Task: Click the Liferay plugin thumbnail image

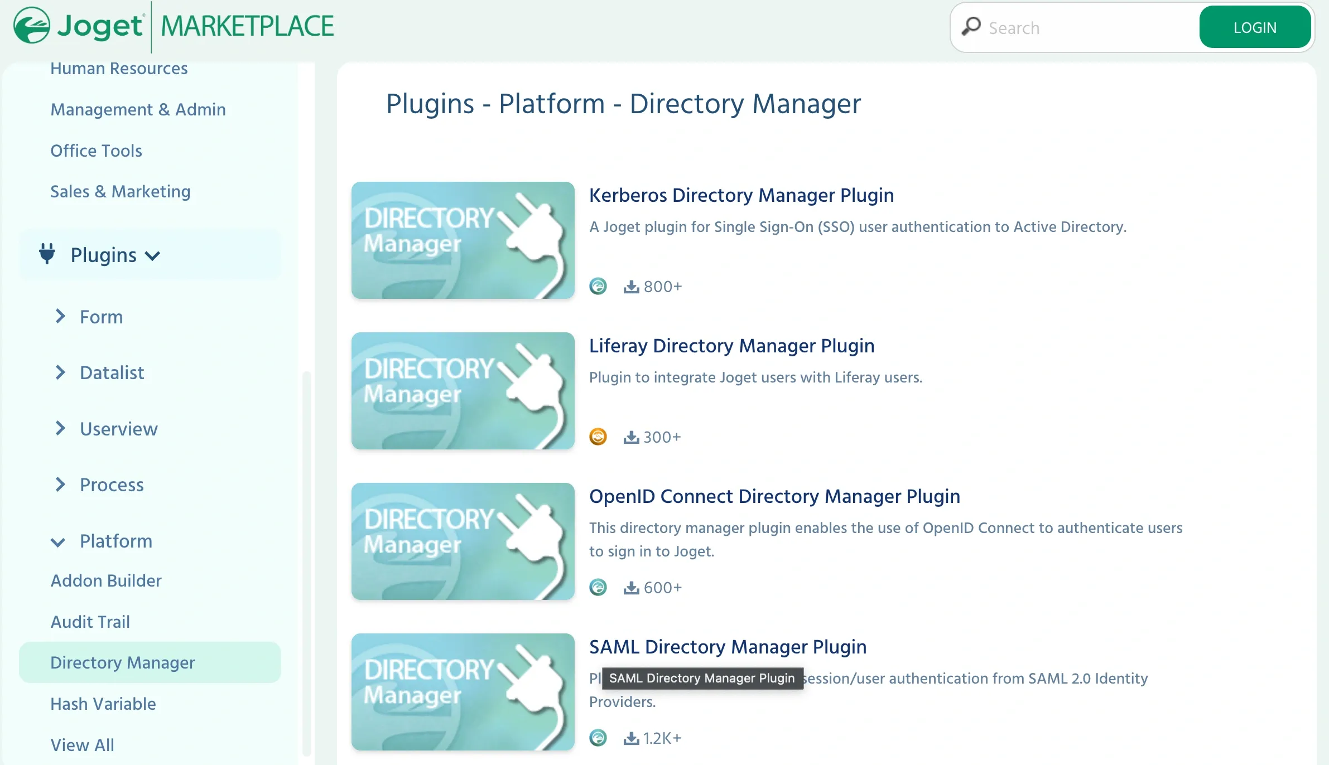Action: [463, 391]
